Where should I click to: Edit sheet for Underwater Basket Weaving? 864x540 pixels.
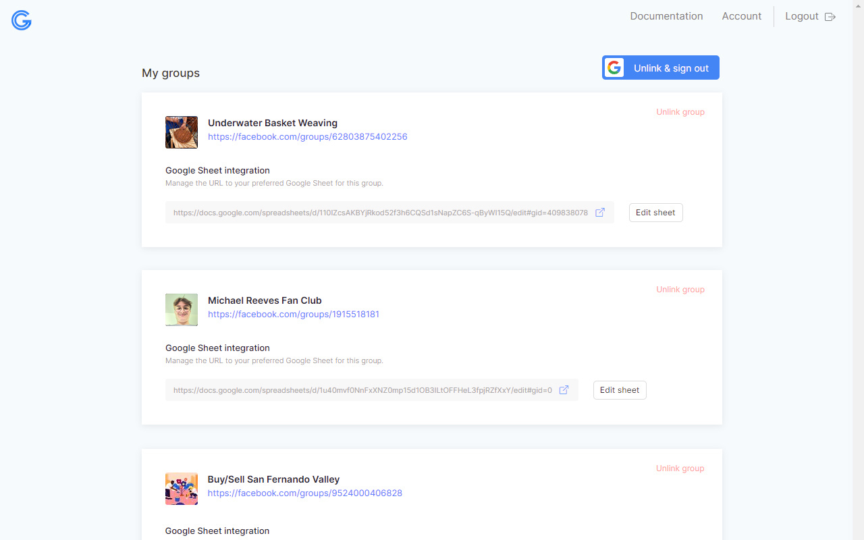pos(655,213)
